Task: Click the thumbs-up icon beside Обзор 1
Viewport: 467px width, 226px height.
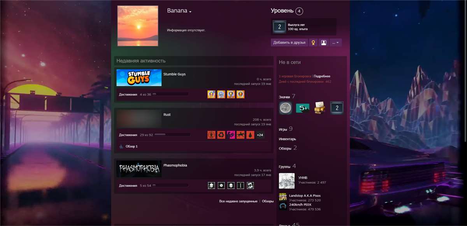Action: point(121,147)
